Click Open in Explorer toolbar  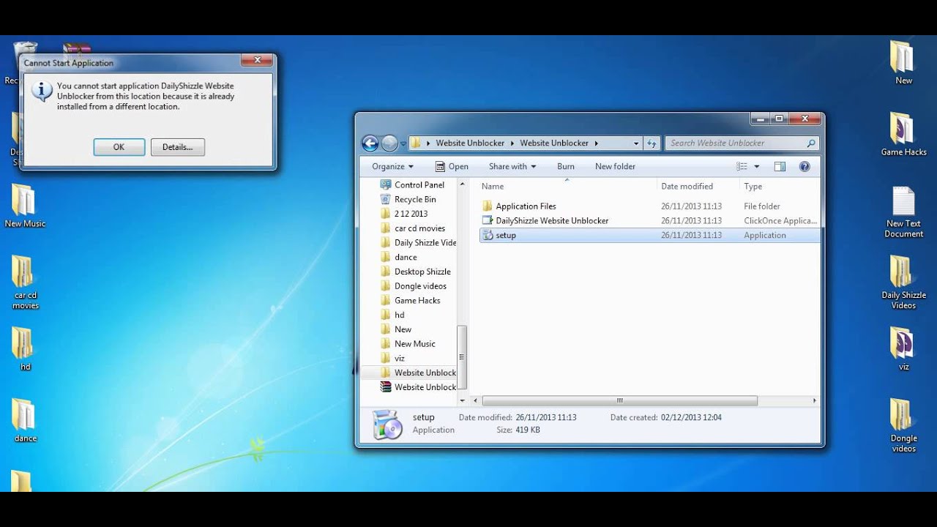(x=452, y=166)
